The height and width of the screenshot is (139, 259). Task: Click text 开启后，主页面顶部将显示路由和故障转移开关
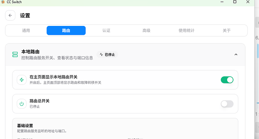click(65, 83)
